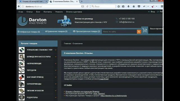Expand 'Сервоприводы' category chevron
This screenshot has width=180, height=101.
56,84
